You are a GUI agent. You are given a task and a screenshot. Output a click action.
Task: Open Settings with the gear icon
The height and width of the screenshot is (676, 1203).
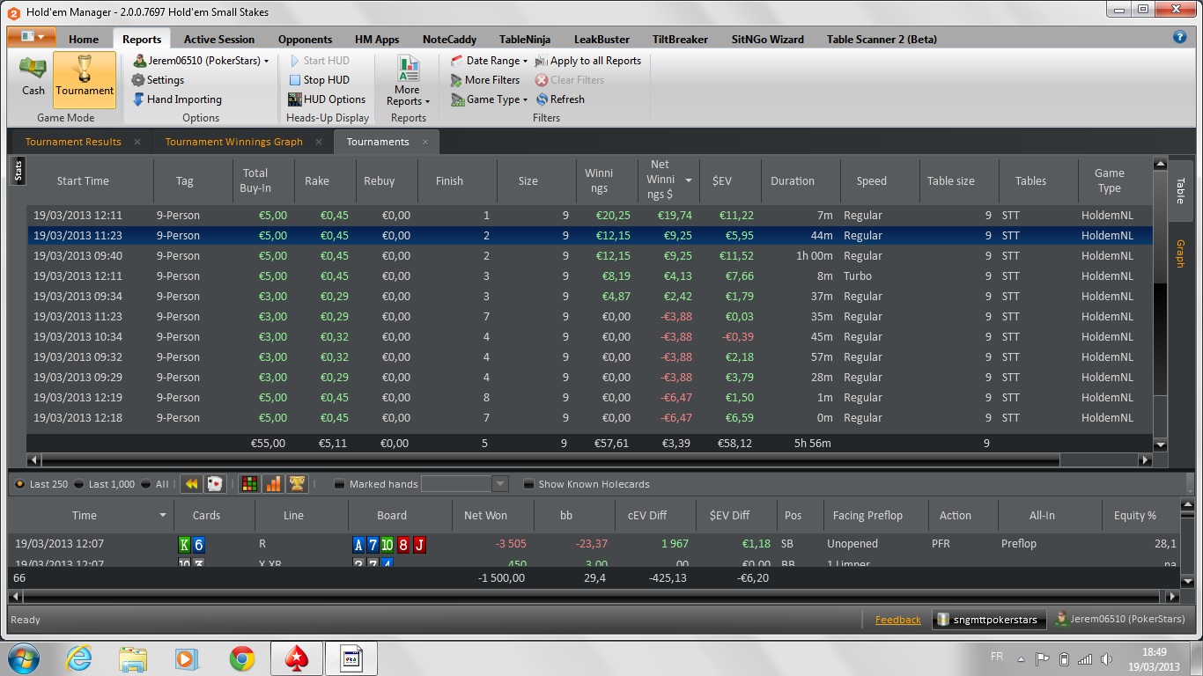(x=159, y=80)
